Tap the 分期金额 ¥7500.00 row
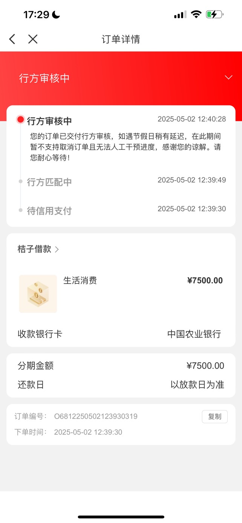Screen dimensions: 242x523 click(x=121, y=366)
